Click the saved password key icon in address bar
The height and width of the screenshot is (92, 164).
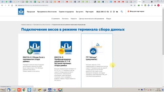tap(131, 5)
